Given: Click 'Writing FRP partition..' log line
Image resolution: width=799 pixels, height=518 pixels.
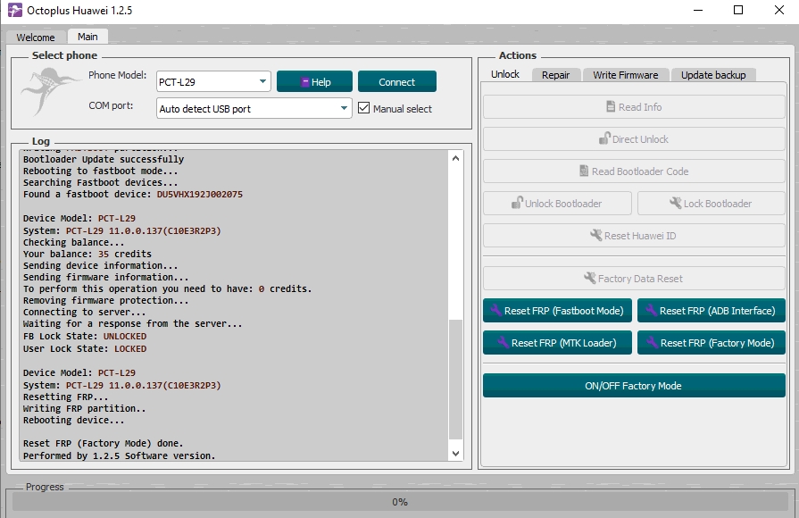Looking at the screenshot, I should click(x=85, y=408).
